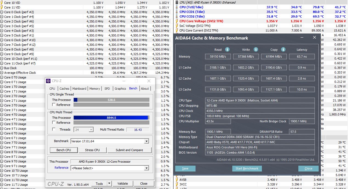This screenshot has height=189, width=348.
Task: Click the CPU Multi Thread score bar 8844.5
Action: pyautogui.click(x=111, y=118)
